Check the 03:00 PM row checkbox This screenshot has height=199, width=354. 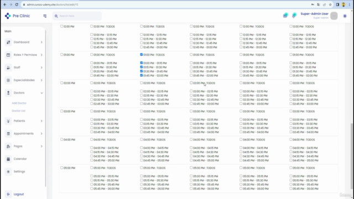61,111
